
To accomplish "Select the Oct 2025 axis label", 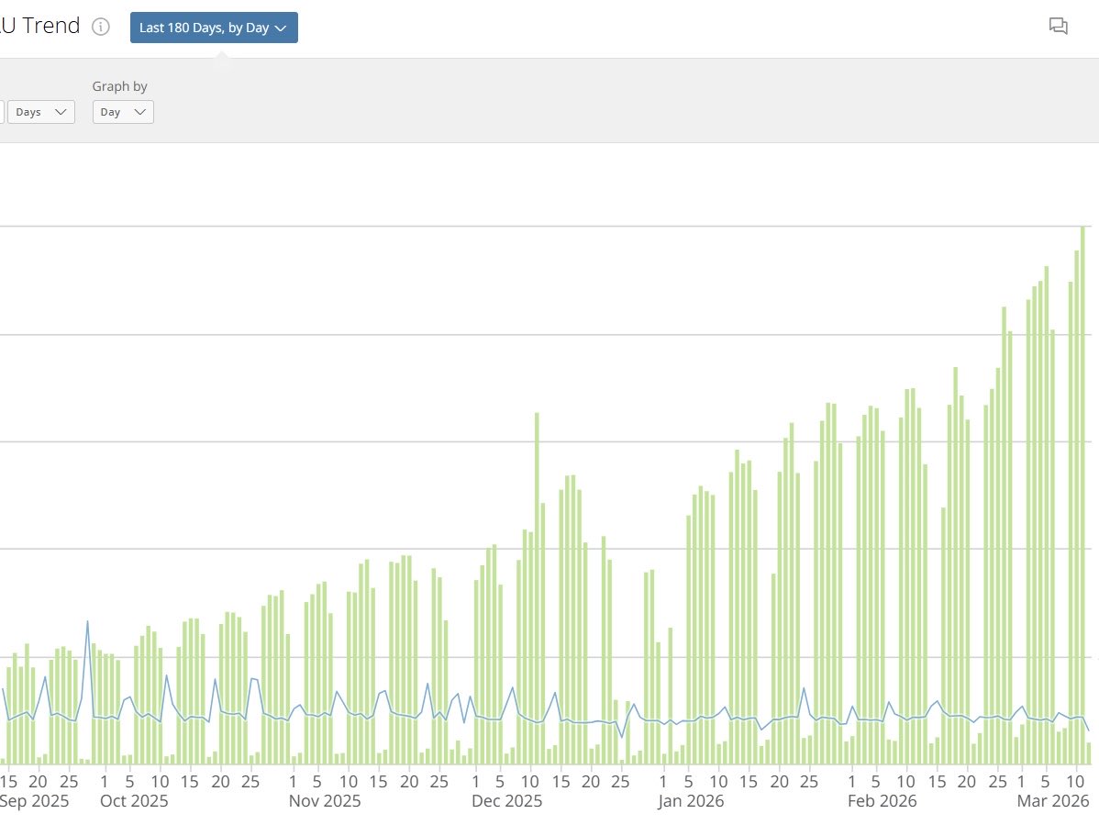I will tap(134, 801).
